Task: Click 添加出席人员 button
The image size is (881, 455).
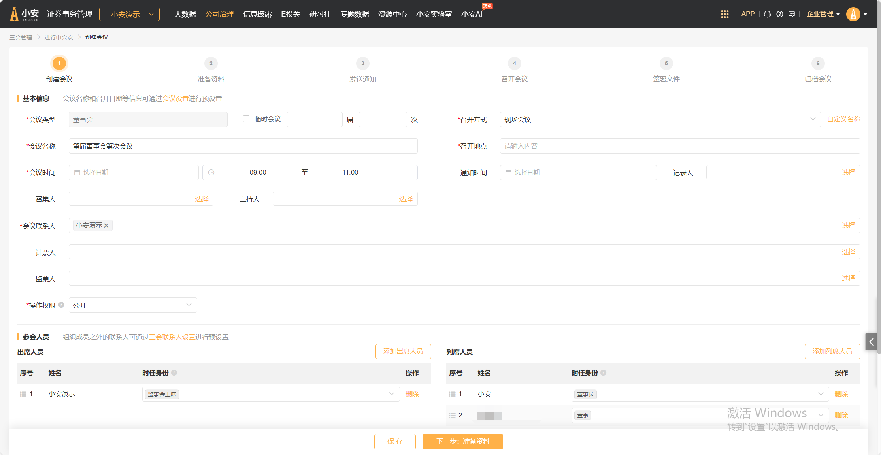Action: (x=403, y=352)
